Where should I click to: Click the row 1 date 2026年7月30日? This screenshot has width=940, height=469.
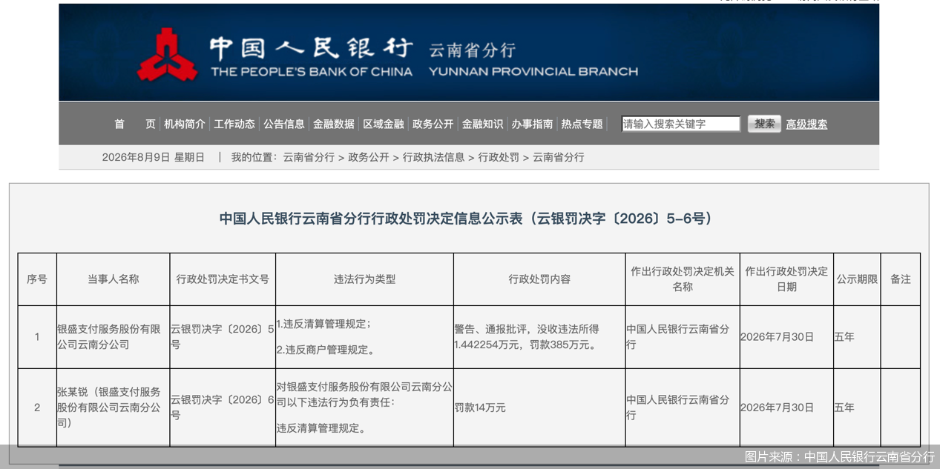pos(777,336)
